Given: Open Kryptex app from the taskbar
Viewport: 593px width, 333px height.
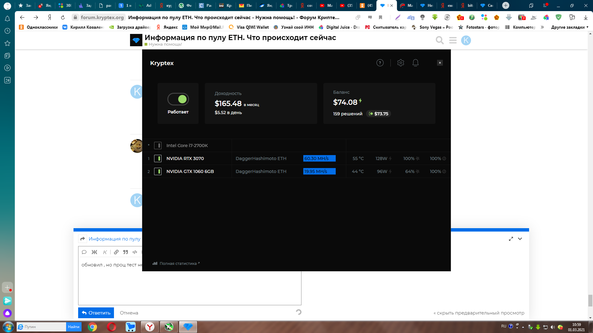Looking at the screenshot, I should coord(188,327).
